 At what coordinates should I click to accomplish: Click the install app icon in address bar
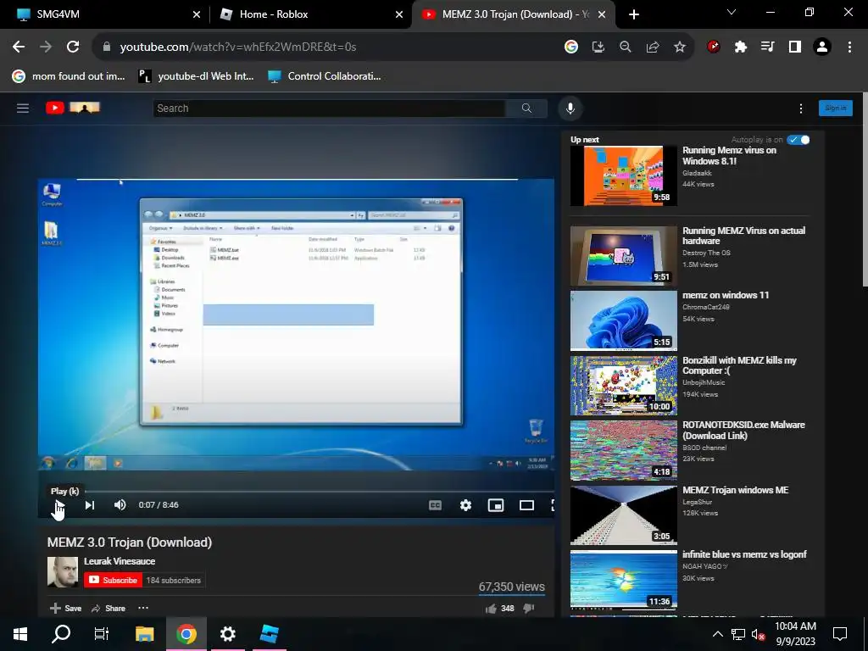click(598, 47)
